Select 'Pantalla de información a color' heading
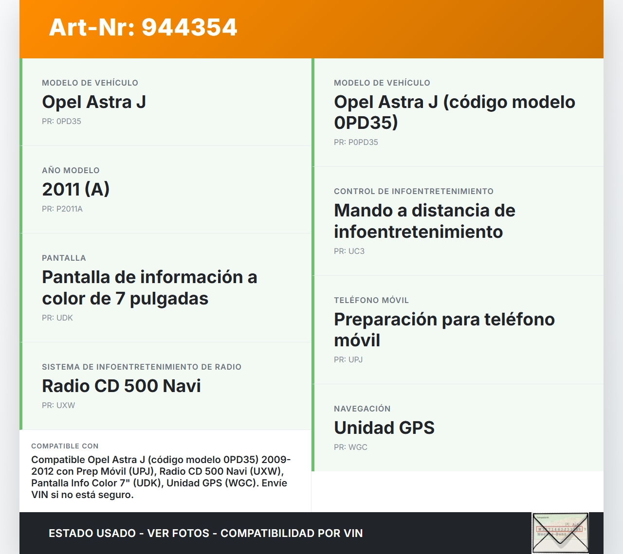623x554 pixels. 149,287
